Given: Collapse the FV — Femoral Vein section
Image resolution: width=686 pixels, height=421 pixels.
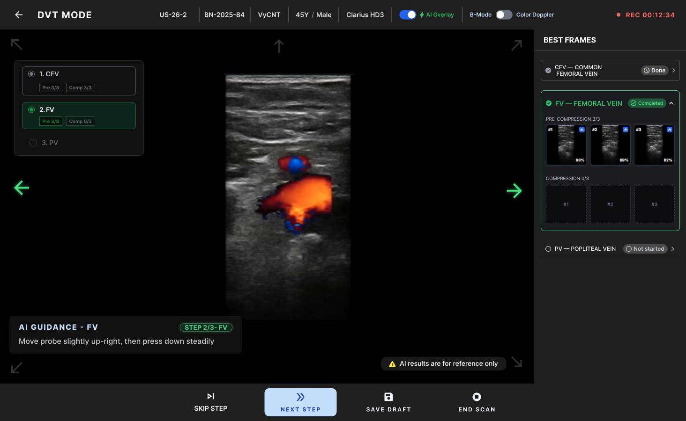Looking at the screenshot, I should [671, 103].
